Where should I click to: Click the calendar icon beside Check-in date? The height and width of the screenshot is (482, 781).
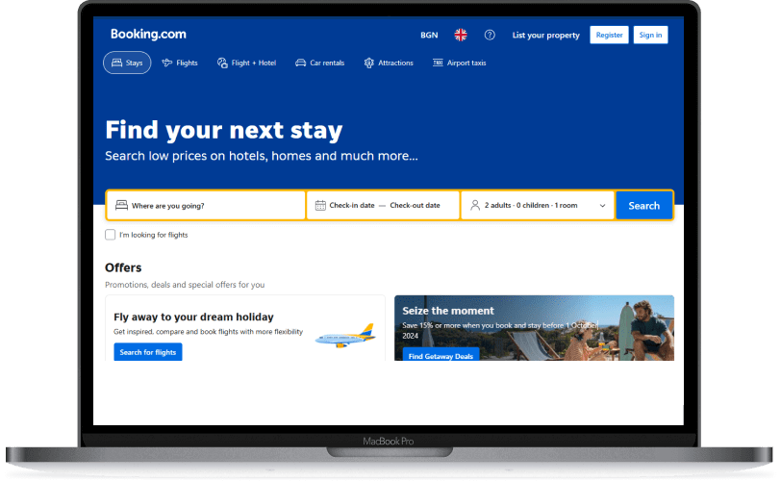coord(320,205)
